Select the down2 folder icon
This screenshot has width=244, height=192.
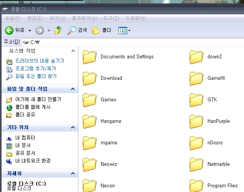tap(196, 57)
